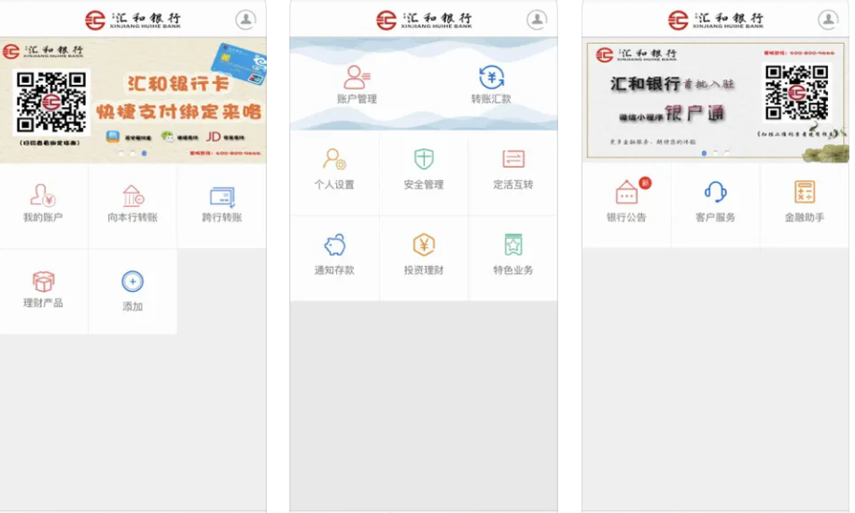Screen dimensions: 855x513
Task: Open 理财产品 wealth products
Action: (x=43, y=290)
